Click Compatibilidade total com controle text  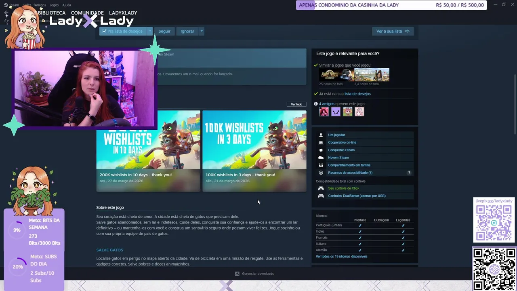point(340,181)
